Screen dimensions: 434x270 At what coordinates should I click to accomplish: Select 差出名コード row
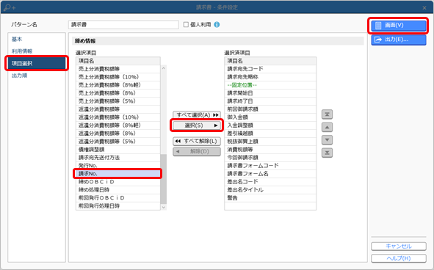(270, 182)
